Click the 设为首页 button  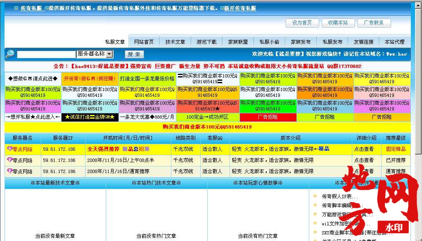click(302, 23)
